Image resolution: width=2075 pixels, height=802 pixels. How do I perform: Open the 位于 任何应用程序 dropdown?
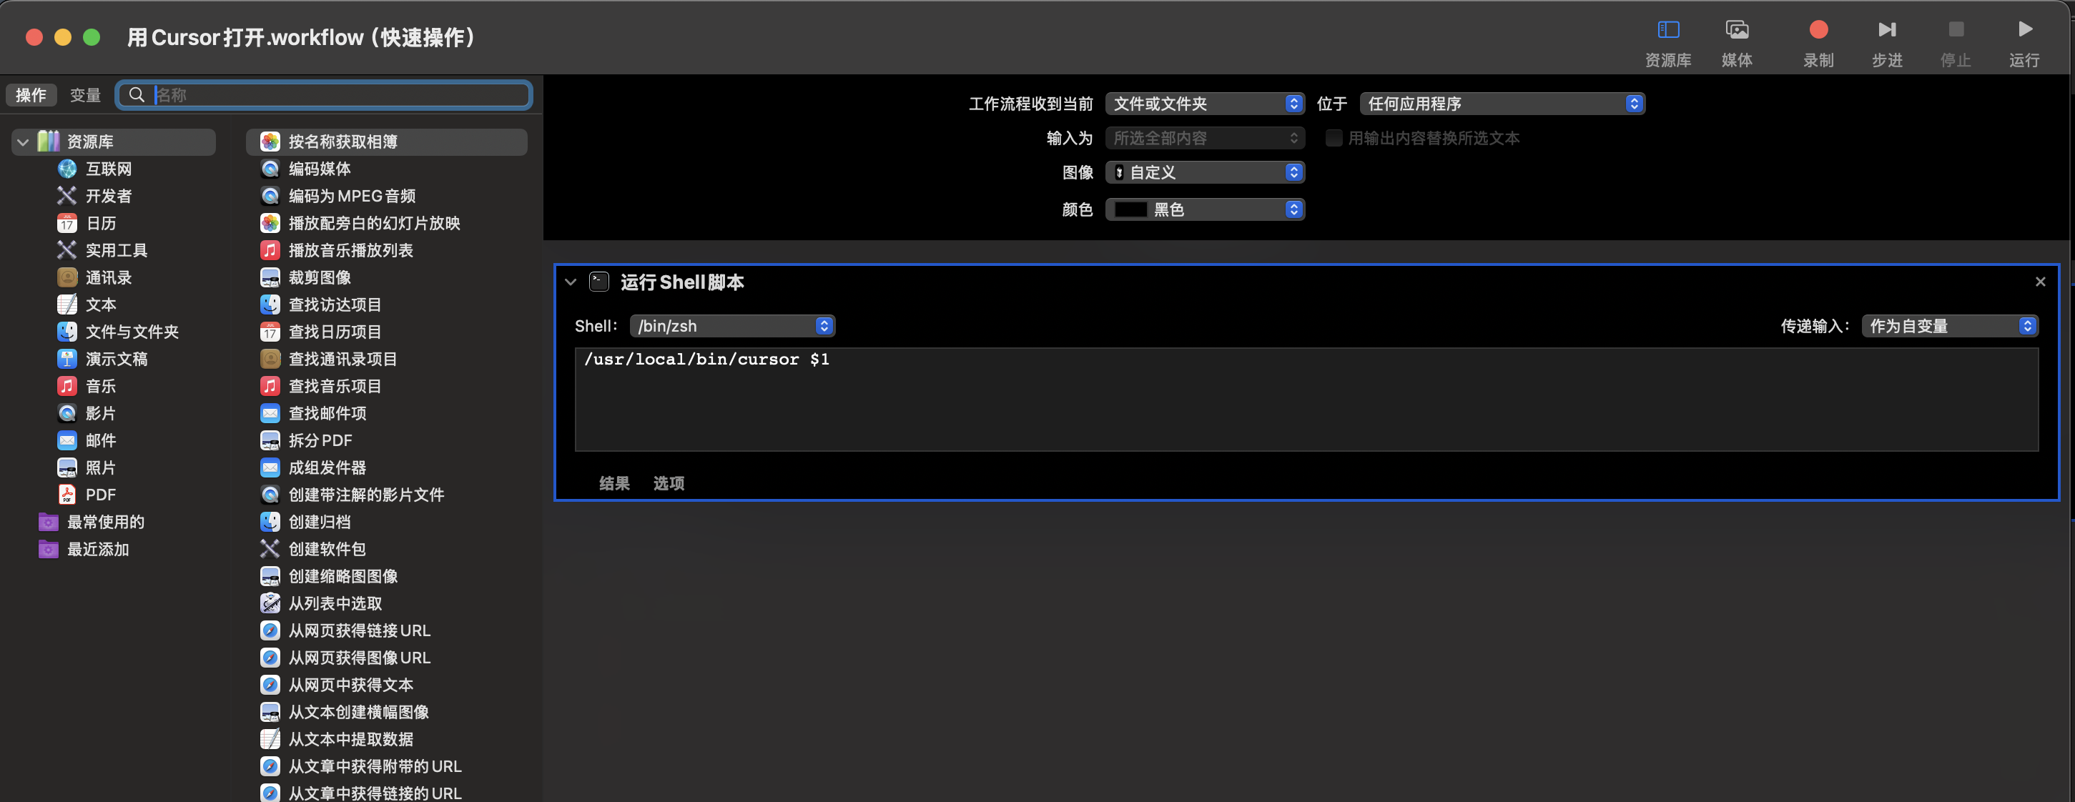click(1502, 104)
